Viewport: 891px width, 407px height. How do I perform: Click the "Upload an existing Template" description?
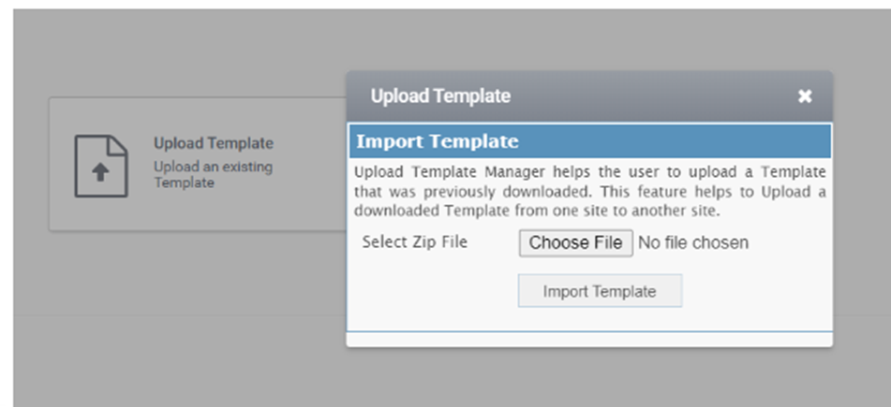click(213, 174)
